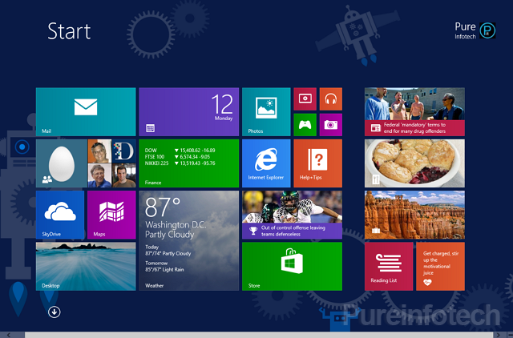Open the green Store tile
The image size is (513, 338).
tap(292, 265)
